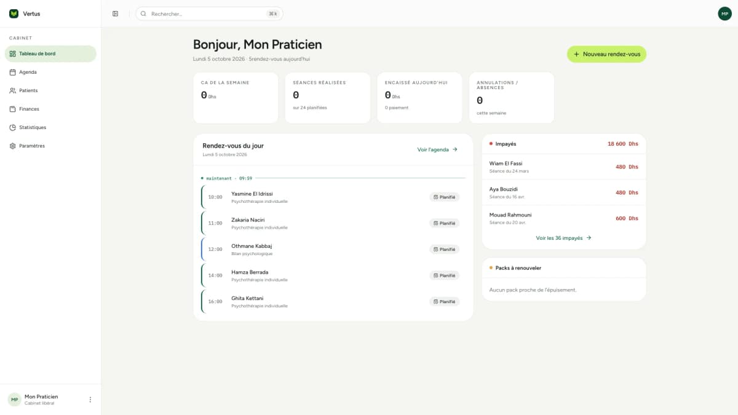Click the Annulations / Absences card
Viewport: 738px width, 415px height.
(x=512, y=98)
